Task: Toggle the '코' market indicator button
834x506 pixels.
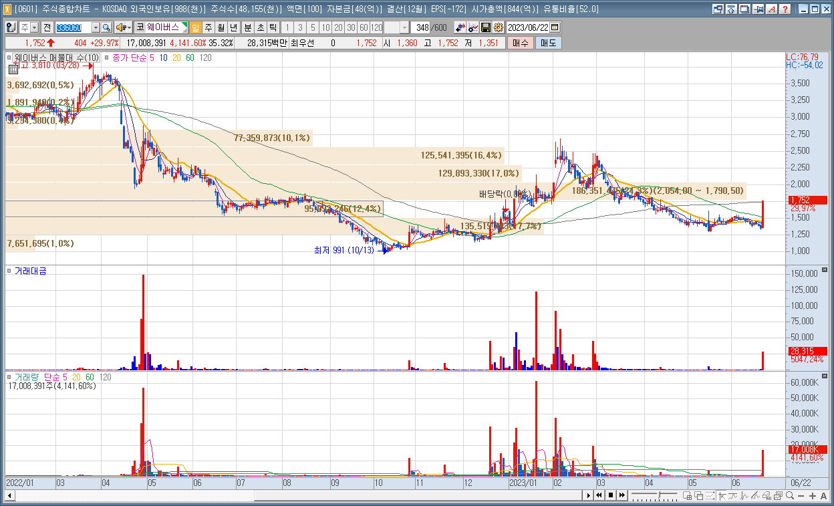Action: [x=140, y=27]
